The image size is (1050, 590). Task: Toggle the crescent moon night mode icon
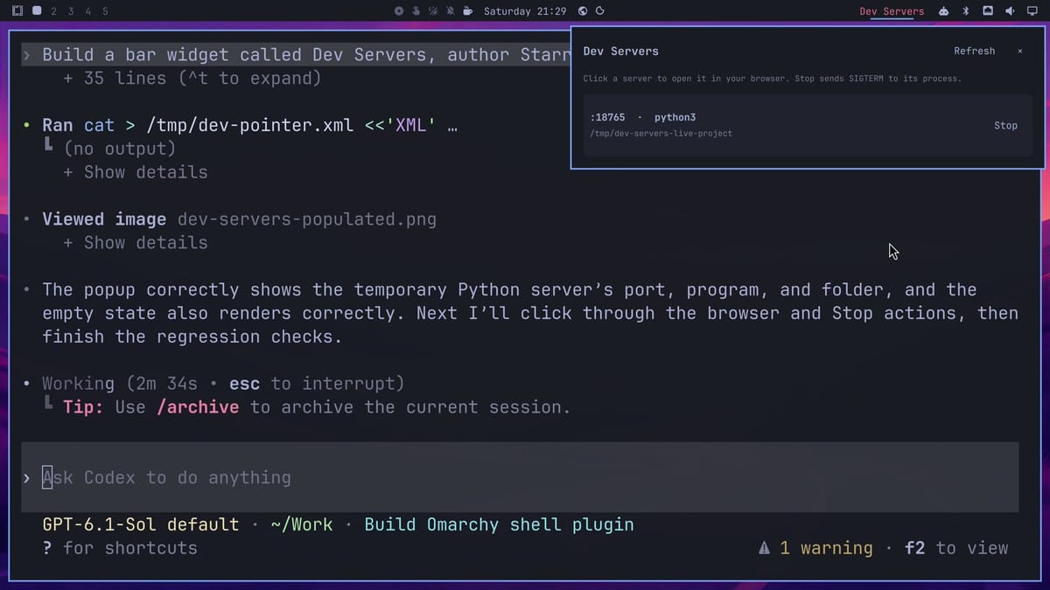[600, 11]
